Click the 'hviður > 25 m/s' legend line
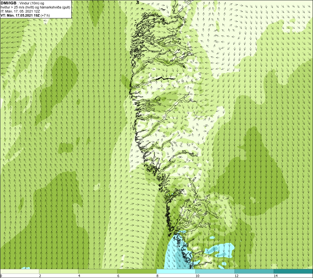This screenshot has width=313, height=278. [x=35, y=8]
